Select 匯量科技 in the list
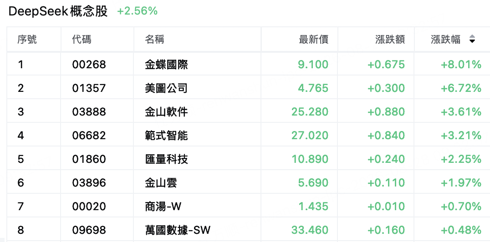The height and width of the screenshot is (242, 490). pyautogui.click(x=167, y=159)
